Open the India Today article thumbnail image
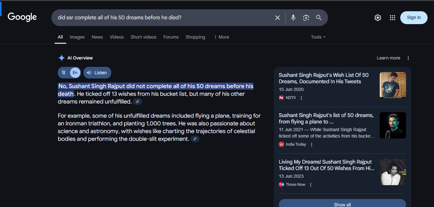The image size is (434, 207). pyautogui.click(x=393, y=125)
